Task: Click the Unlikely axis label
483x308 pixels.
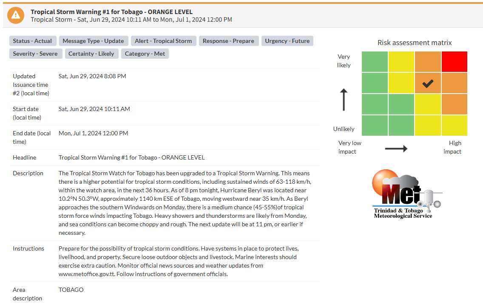Action: coord(344,129)
